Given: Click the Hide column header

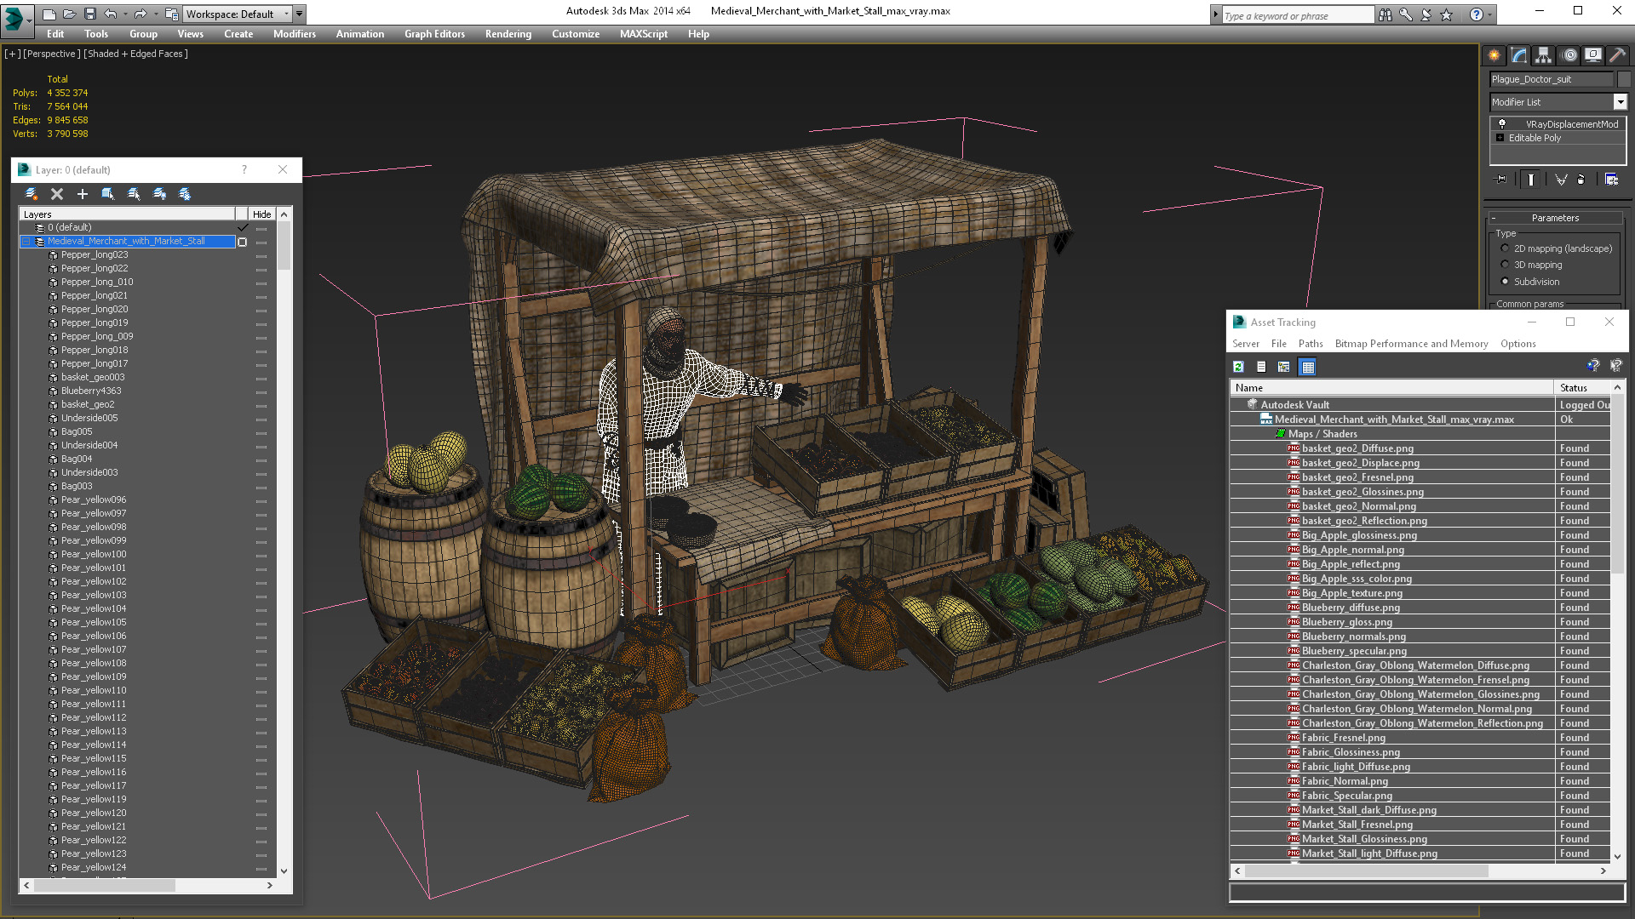Looking at the screenshot, I should coord(262,214).
